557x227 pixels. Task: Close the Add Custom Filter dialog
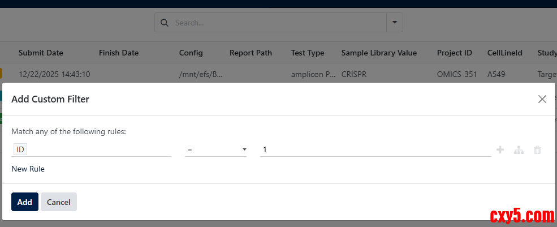click(x=542, y=99)
